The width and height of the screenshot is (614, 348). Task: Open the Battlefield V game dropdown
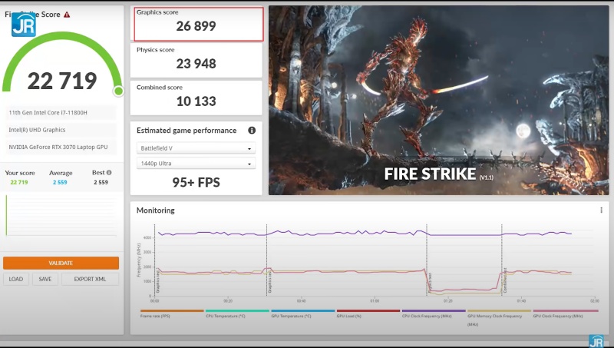tap(196, 148)
